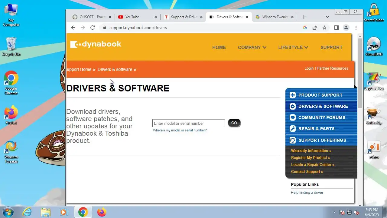
Task: Click the share page icon
Action: point(315,28)
